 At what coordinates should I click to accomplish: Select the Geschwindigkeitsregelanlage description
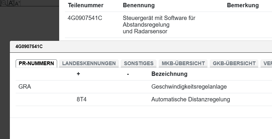click(189, 87)
